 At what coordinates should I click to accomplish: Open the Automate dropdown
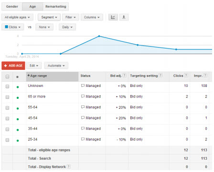pyautogui.click(x=56, y=66)
